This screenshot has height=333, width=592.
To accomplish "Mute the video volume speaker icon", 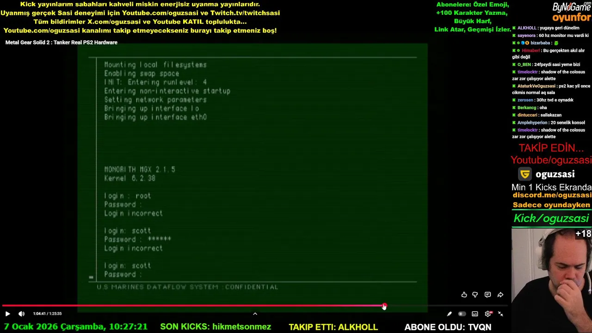I will (21, 314).
